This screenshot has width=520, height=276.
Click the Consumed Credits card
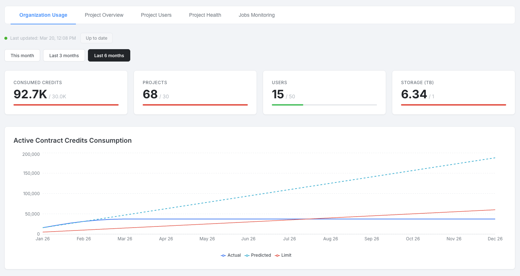[x=66, y=92]
